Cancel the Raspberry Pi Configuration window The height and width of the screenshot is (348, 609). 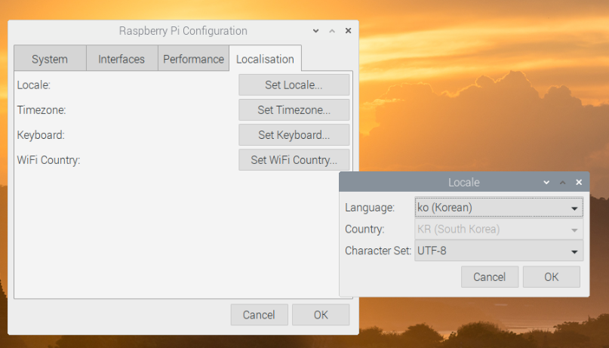[259, 315]
